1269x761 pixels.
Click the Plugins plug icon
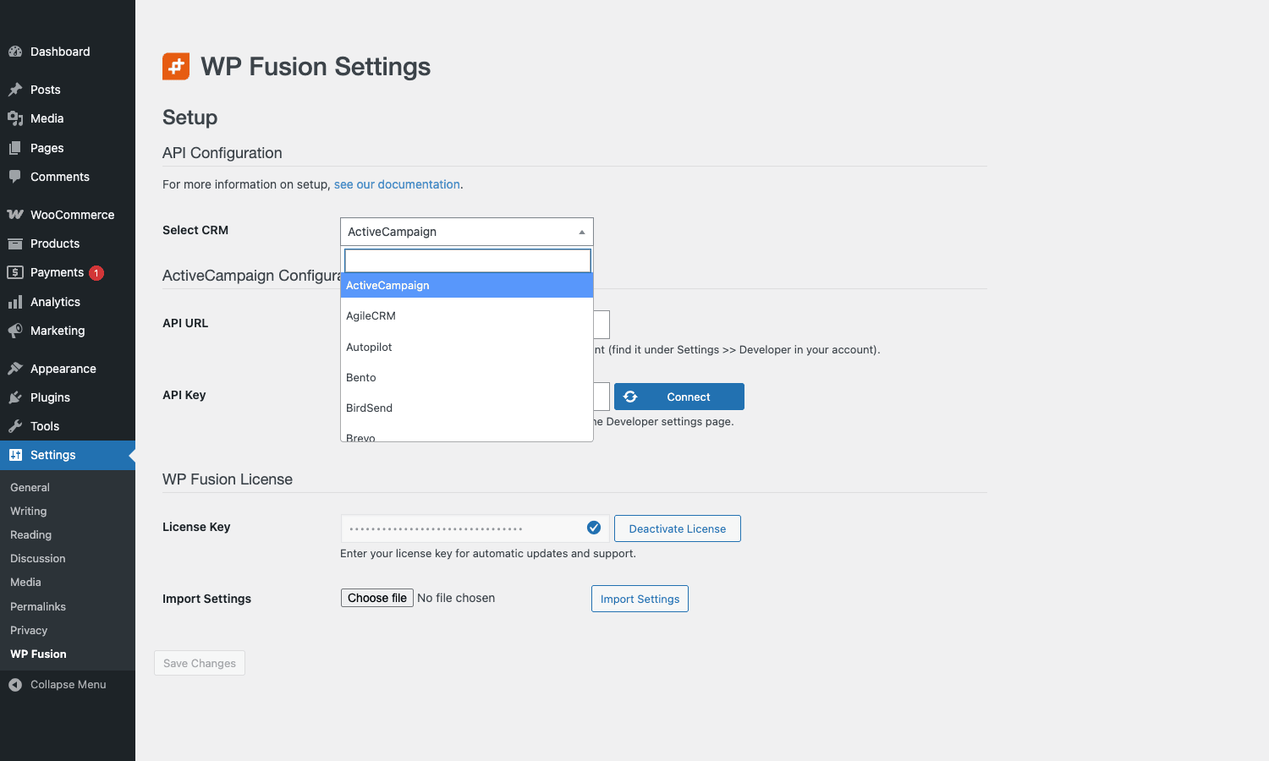click(x=15, y=397)
